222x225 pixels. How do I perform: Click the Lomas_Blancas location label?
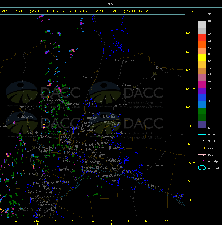153,165
